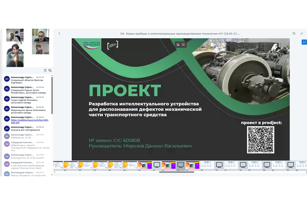Click sender name 'Пономарев Павел...' in chat
Viewport: 307px width, 205px height.
[23, 173]
